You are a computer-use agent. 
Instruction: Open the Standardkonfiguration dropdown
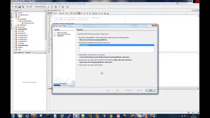pos(42,7)
